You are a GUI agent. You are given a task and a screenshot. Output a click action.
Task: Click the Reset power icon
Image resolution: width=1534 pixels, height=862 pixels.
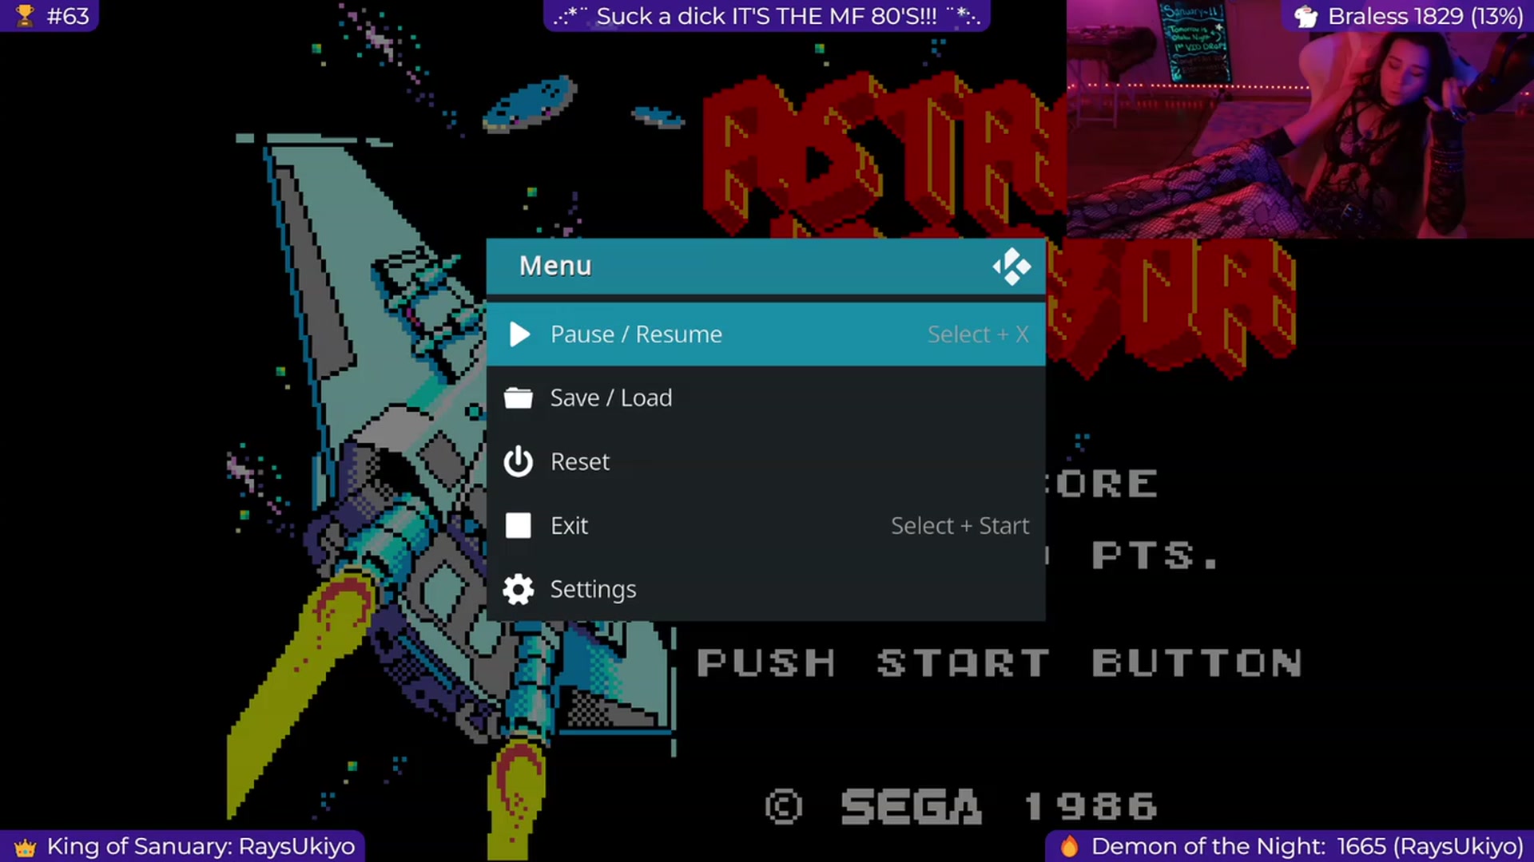coord(518,461)
